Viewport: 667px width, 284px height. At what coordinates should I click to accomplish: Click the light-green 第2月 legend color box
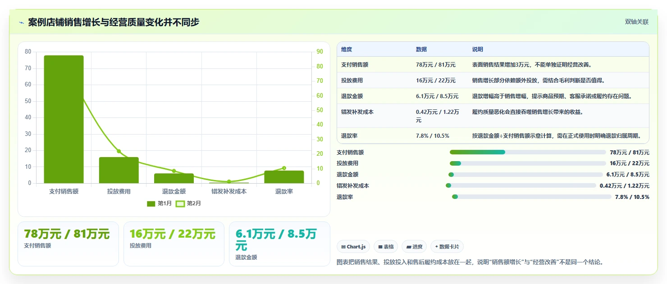click(x=180, y=203)
